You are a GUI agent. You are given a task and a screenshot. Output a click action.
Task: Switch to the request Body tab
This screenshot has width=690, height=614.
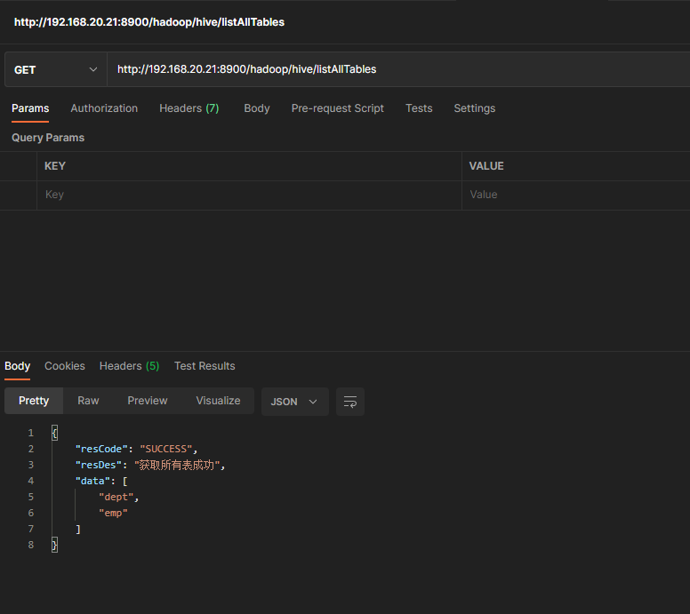click(x=257, y=108)
